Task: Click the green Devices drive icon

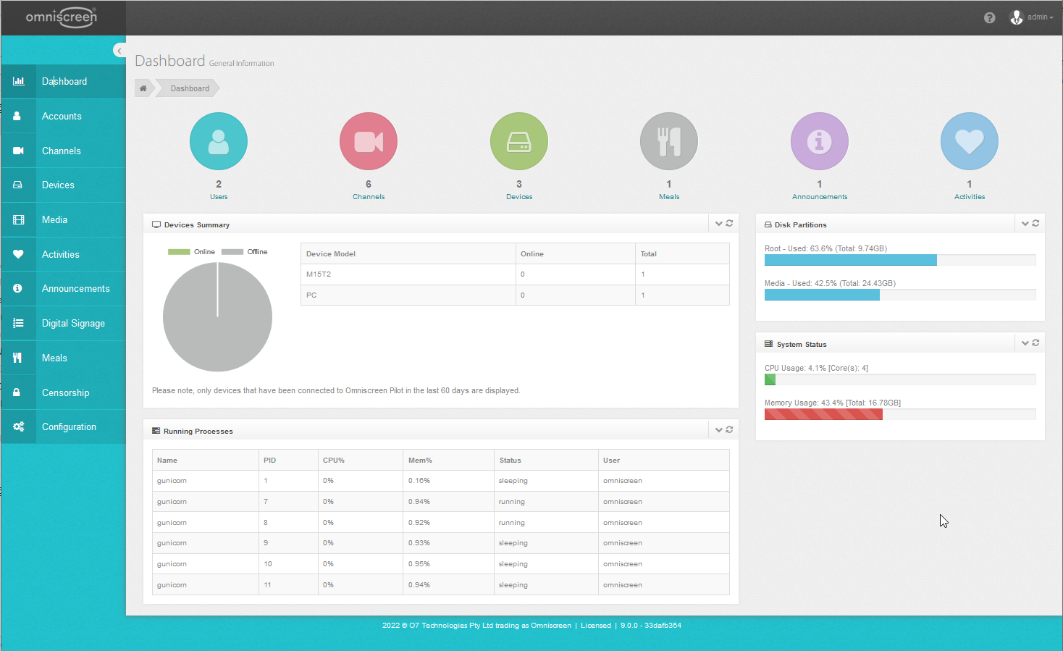Action: point(518,141)
